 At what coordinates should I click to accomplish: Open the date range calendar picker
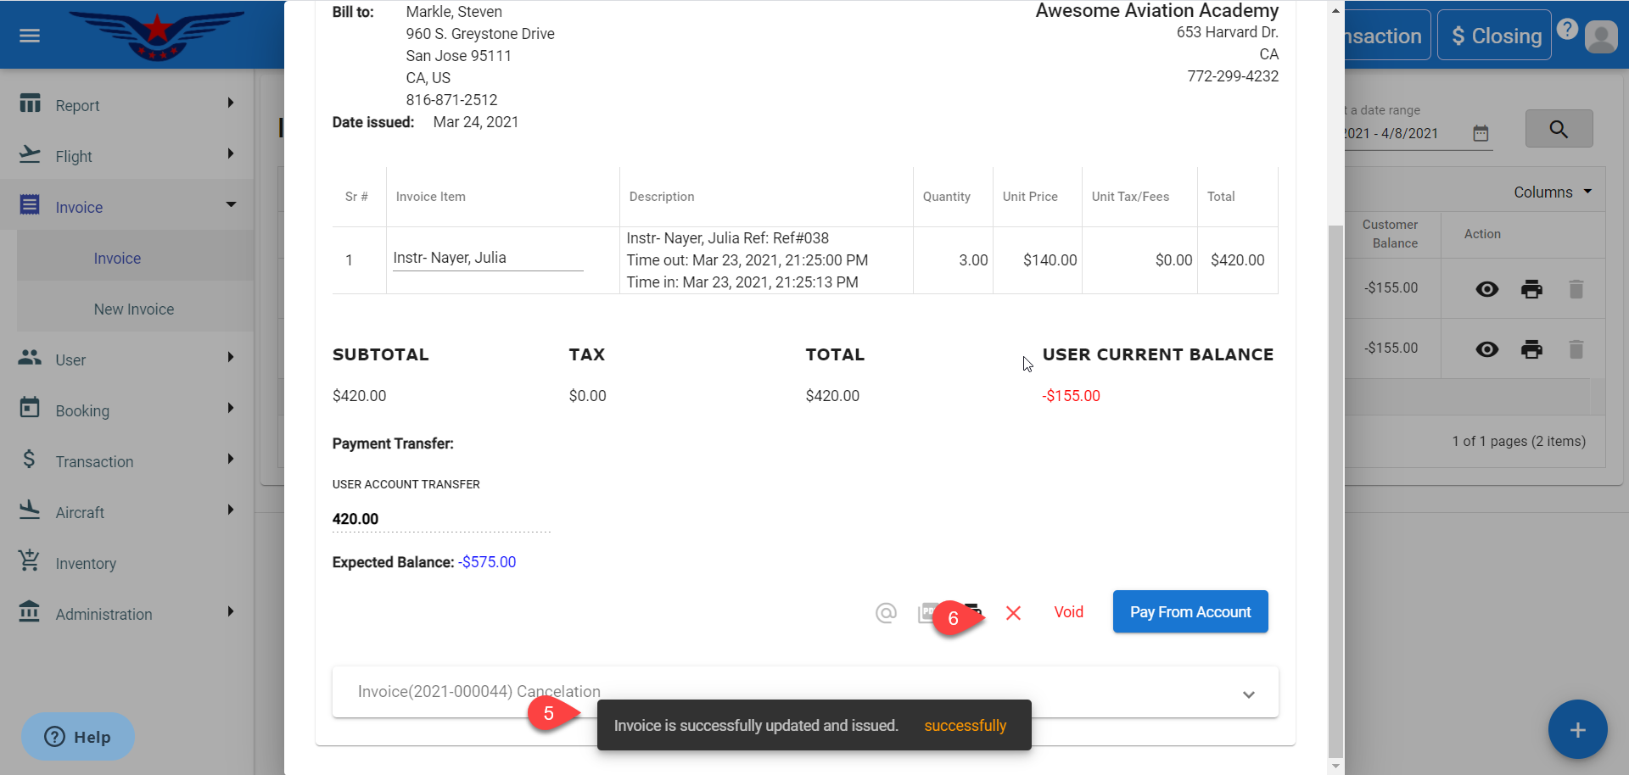point(1481,133)
